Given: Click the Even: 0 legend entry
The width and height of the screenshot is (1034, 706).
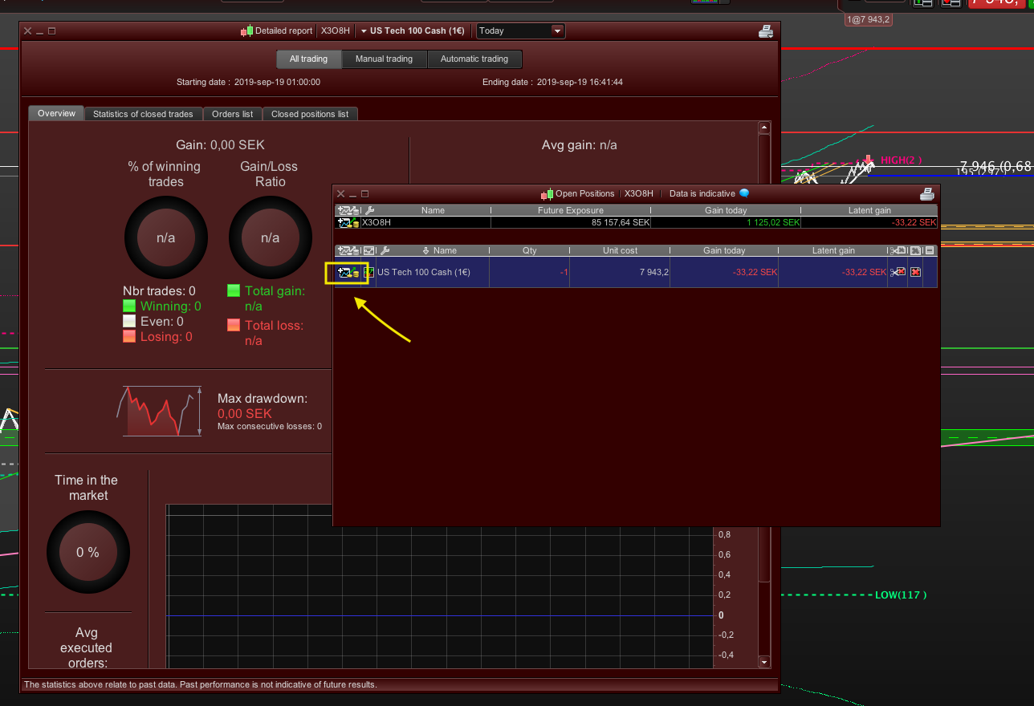Looking at the screenshot, I should tap(153, 322).
